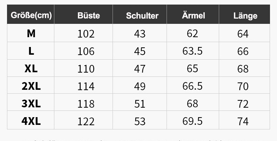Click the 4XL size row label

31,121
